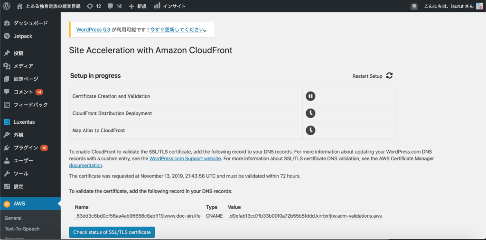Click clock icon for CloudFront Distribution Deployment
The height and width of the screenshot is (240, 486).
310,113
